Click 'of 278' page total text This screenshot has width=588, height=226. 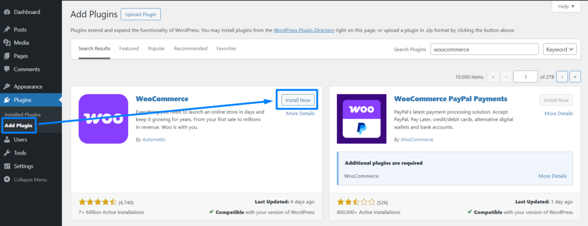coord(547,77)
